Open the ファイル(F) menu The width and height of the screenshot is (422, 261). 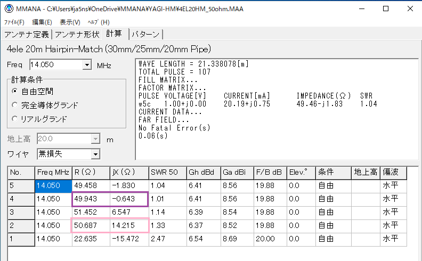(x=14, y=22)
